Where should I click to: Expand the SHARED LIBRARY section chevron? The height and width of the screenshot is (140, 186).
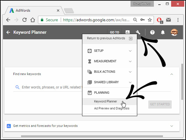(130, 82)
